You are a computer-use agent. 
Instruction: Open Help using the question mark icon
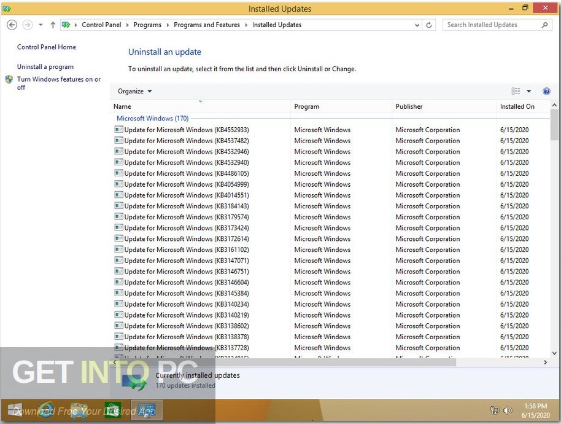click(546, 90)
